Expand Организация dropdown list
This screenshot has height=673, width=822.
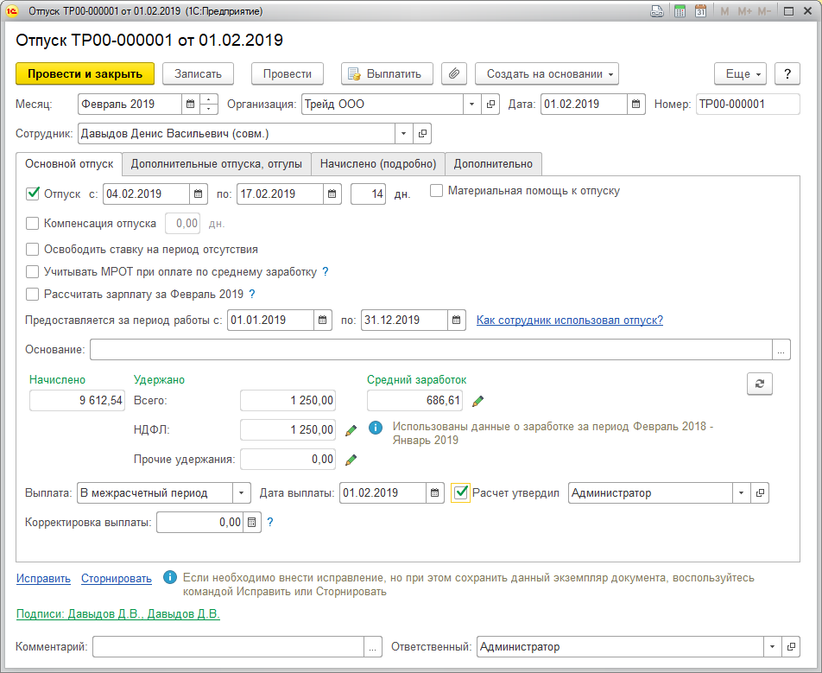click(x=471, y=104)
